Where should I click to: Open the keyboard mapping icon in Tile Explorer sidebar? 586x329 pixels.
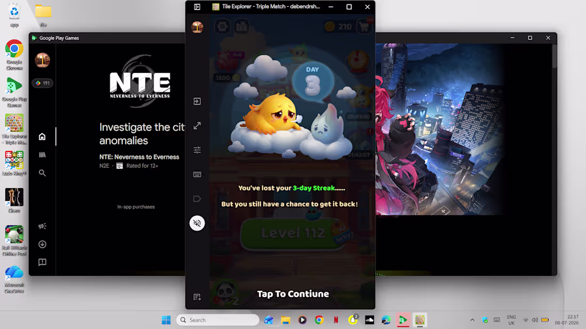[x=197, y=174]
